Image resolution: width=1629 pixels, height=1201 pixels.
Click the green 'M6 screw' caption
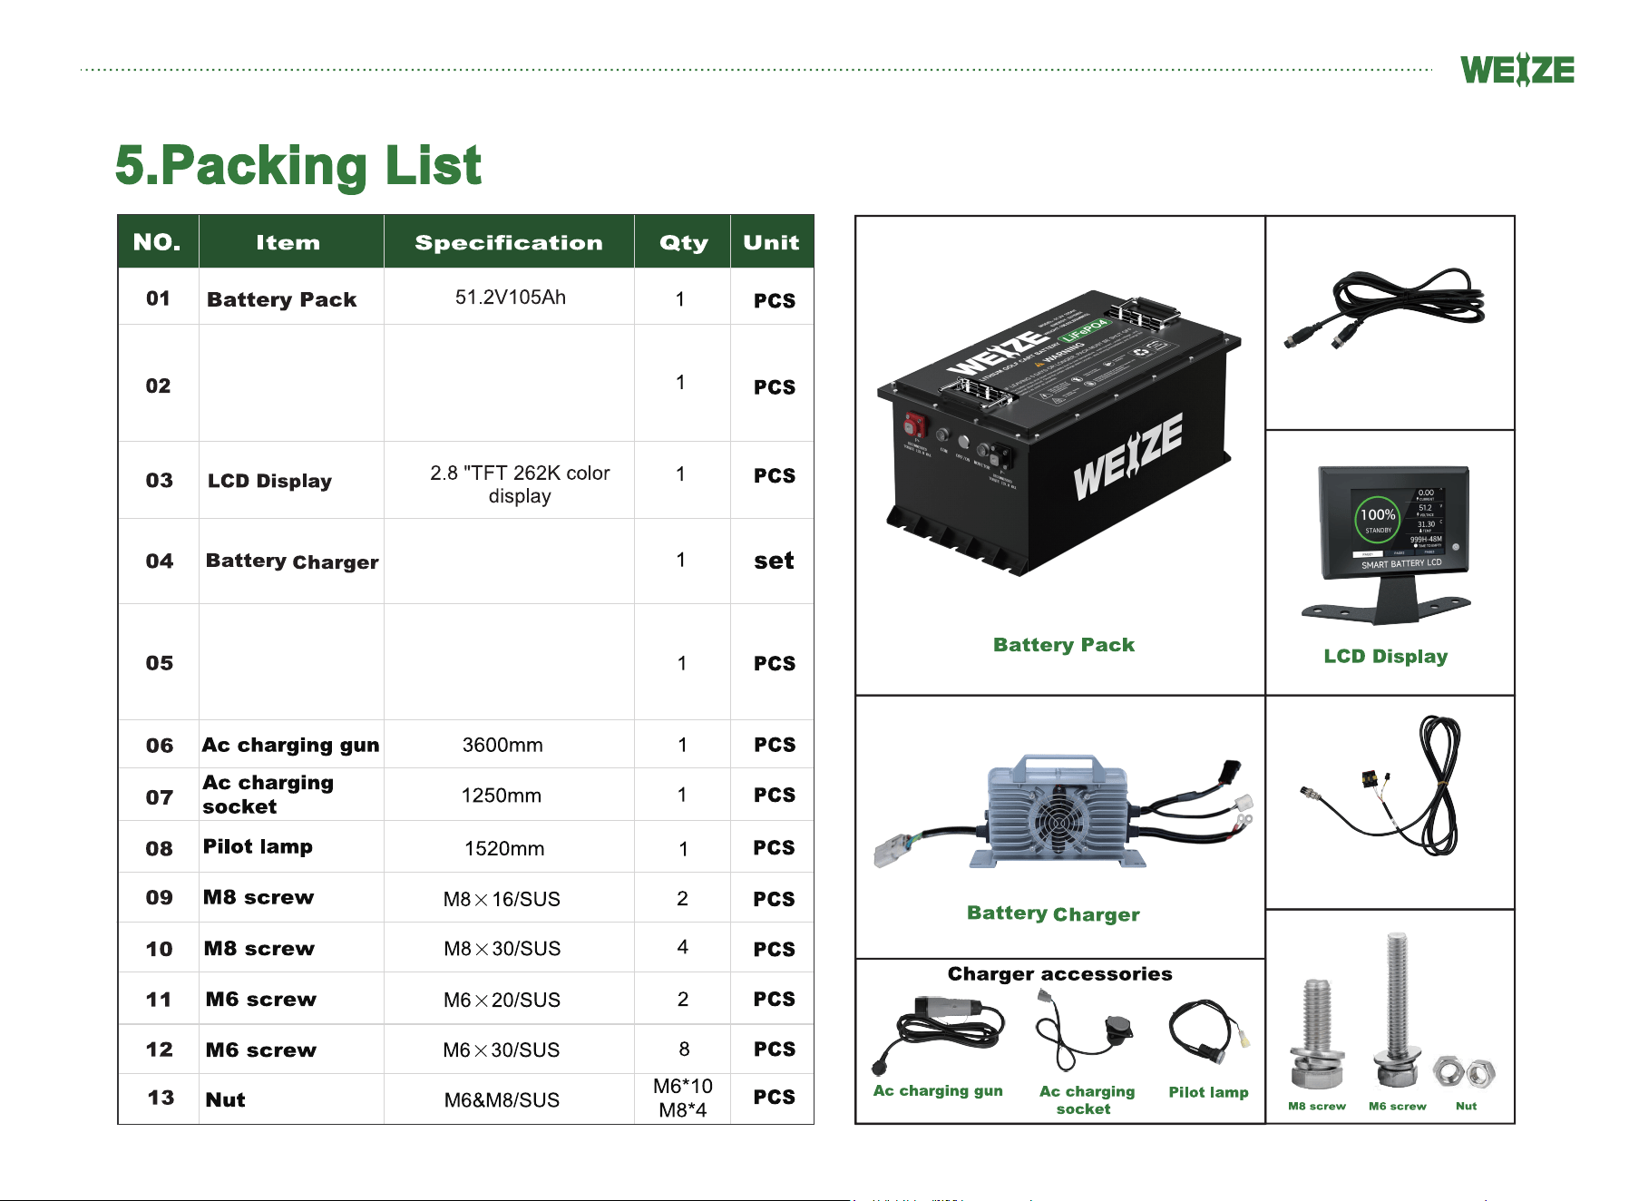[1398, 1106]
